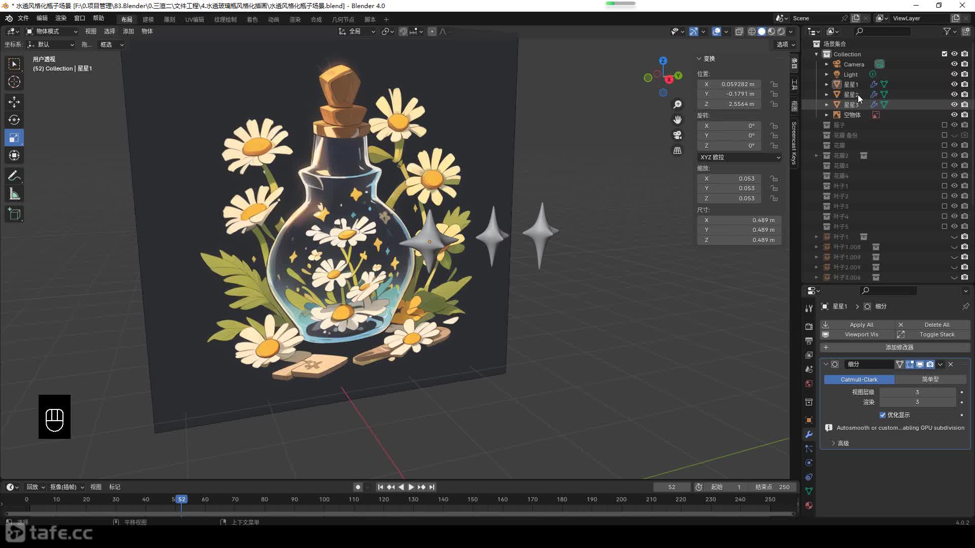Open the Object Data properties green triangle tab
The height and width of the screenshot is (548, 975).
(809, 491)
